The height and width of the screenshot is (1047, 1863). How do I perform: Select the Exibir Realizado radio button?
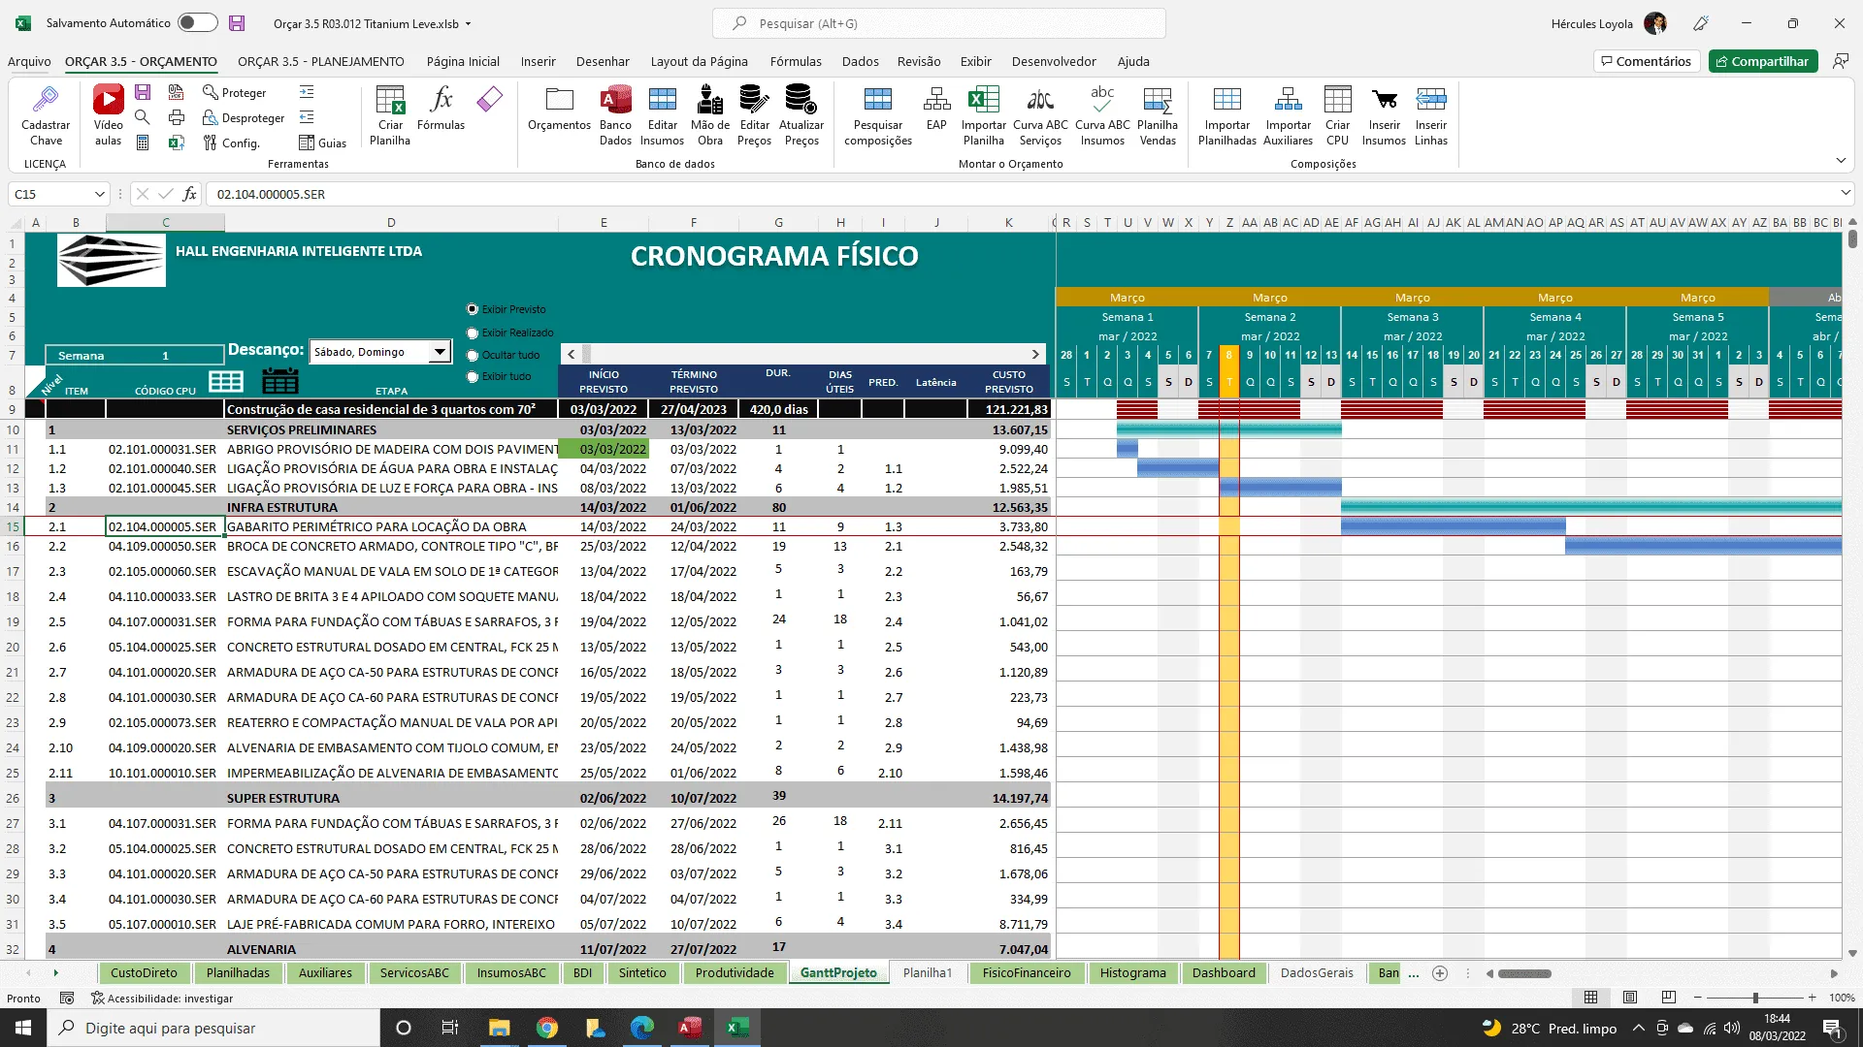pyautogui.click(x=473, y=333)
